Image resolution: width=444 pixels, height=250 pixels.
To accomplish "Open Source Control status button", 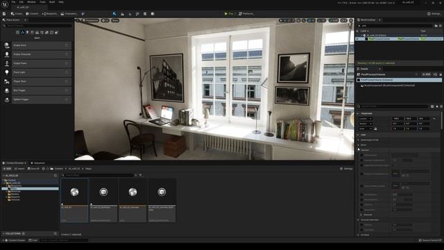I will [430, 240].
